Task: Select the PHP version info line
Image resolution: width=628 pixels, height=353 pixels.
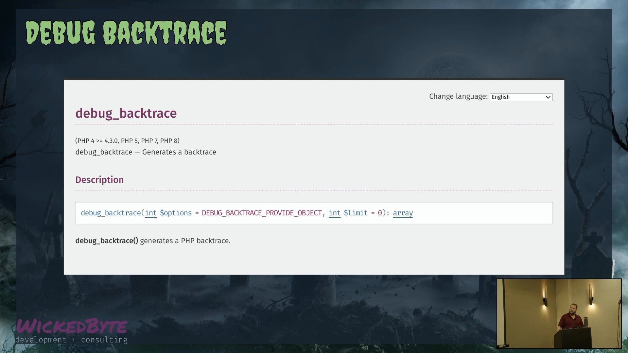Action: (x=127, y=141)
